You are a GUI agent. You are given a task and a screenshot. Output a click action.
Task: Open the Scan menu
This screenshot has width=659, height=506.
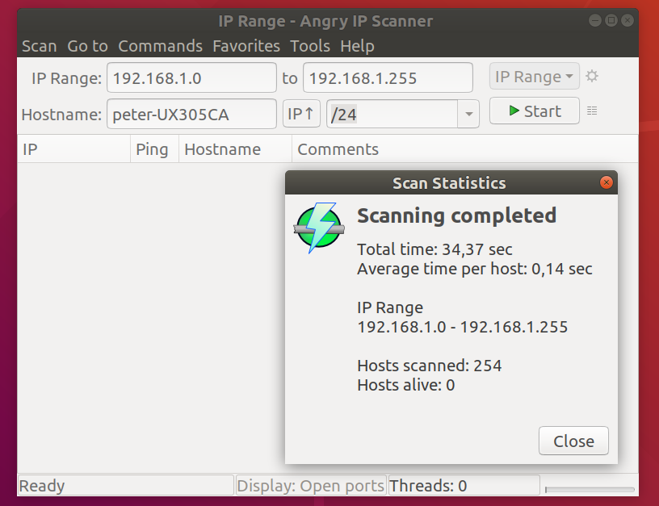(39, 46)
